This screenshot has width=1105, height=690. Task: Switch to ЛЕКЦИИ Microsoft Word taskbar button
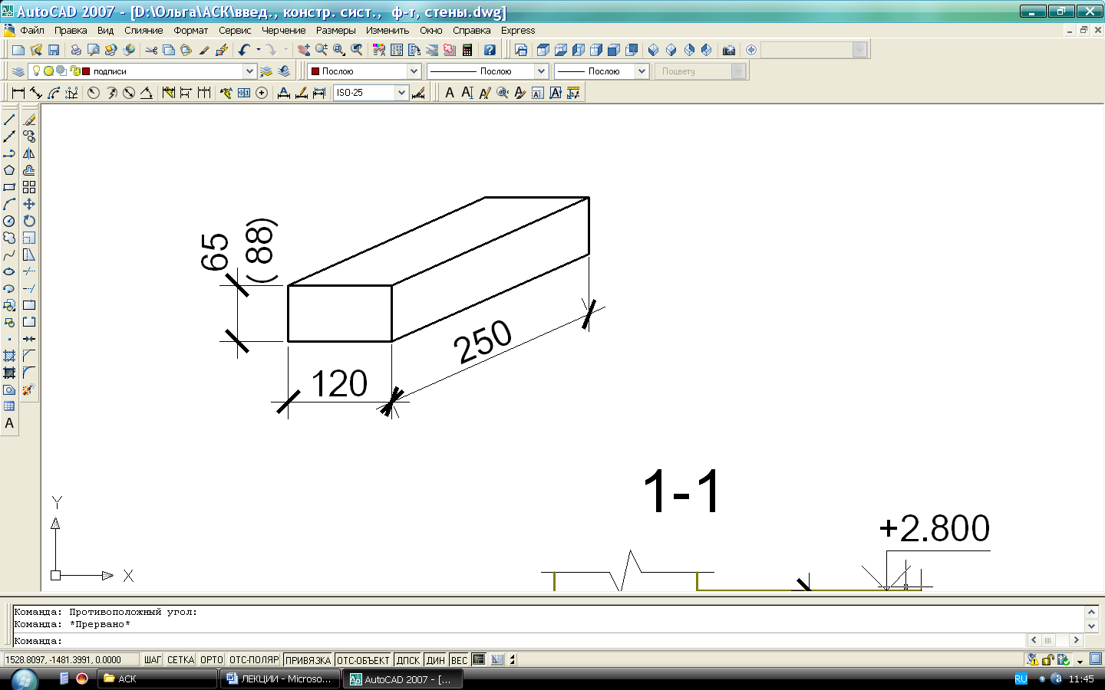click(280, 679)
